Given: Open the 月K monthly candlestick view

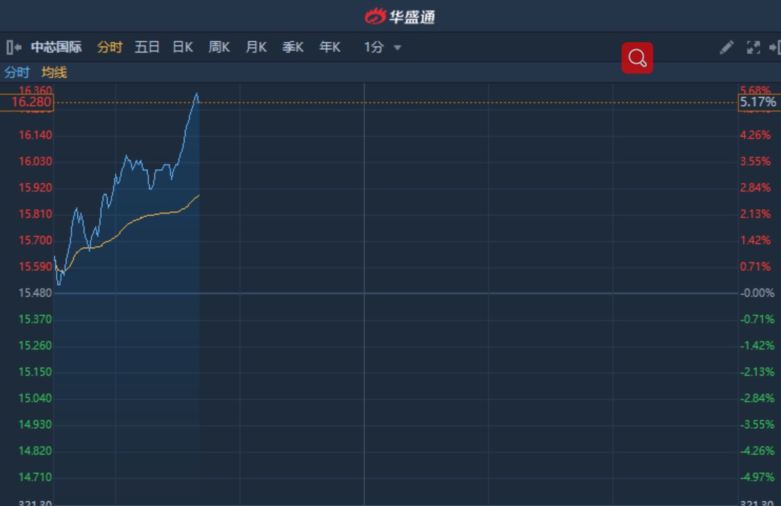Looking at the screenshot, I should coord(256,48).
